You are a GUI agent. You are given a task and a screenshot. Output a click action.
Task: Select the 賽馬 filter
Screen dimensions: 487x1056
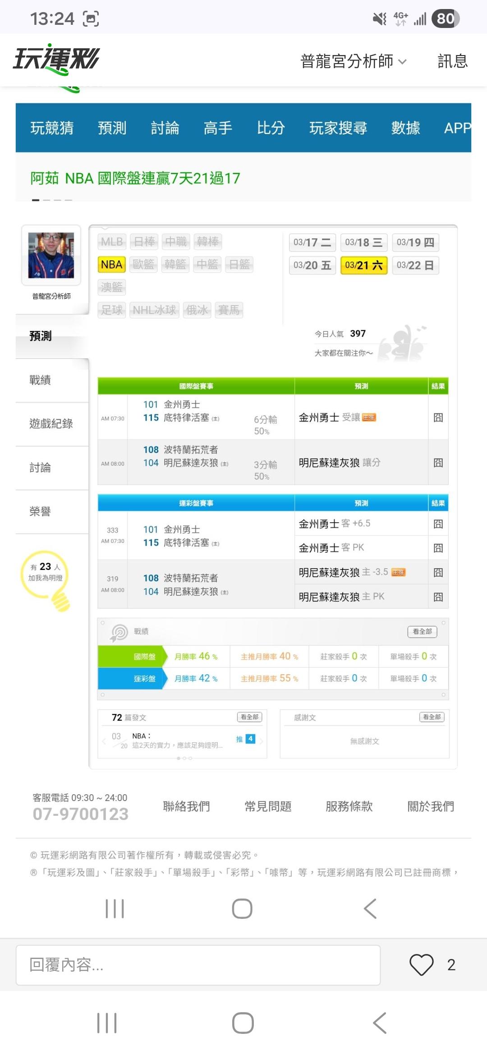point(229,310)
